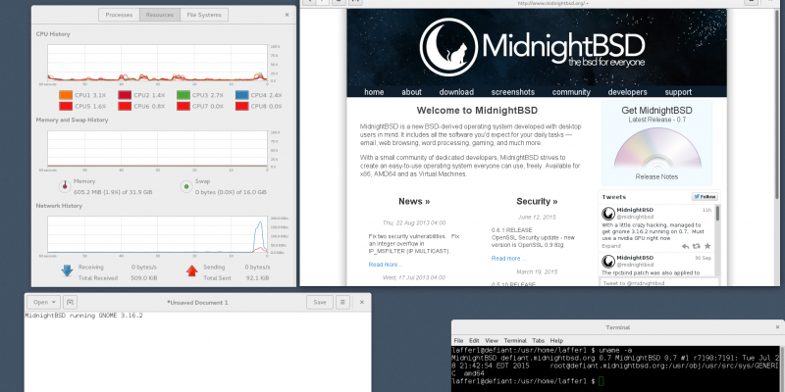Open the editor hamburger menu

click(x=342, y=302)
